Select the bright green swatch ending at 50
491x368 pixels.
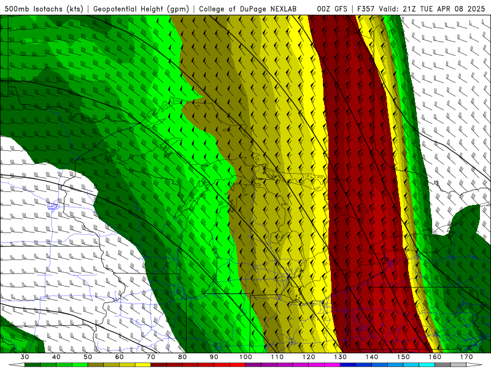[80, 364]
